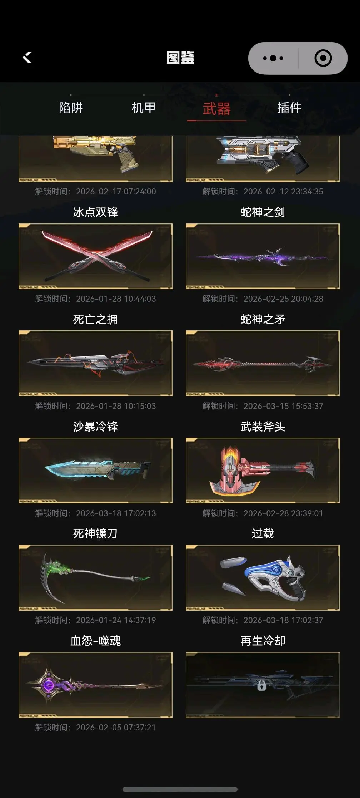
Task: Select the 血怨-噬魂 staff thumbnail
Action: pos(95,685)
